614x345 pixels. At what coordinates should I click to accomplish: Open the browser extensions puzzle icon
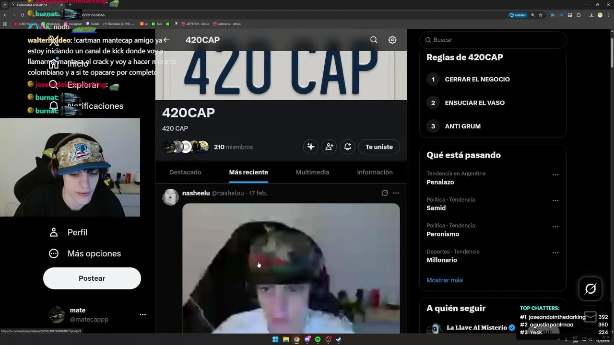(579, 15)
